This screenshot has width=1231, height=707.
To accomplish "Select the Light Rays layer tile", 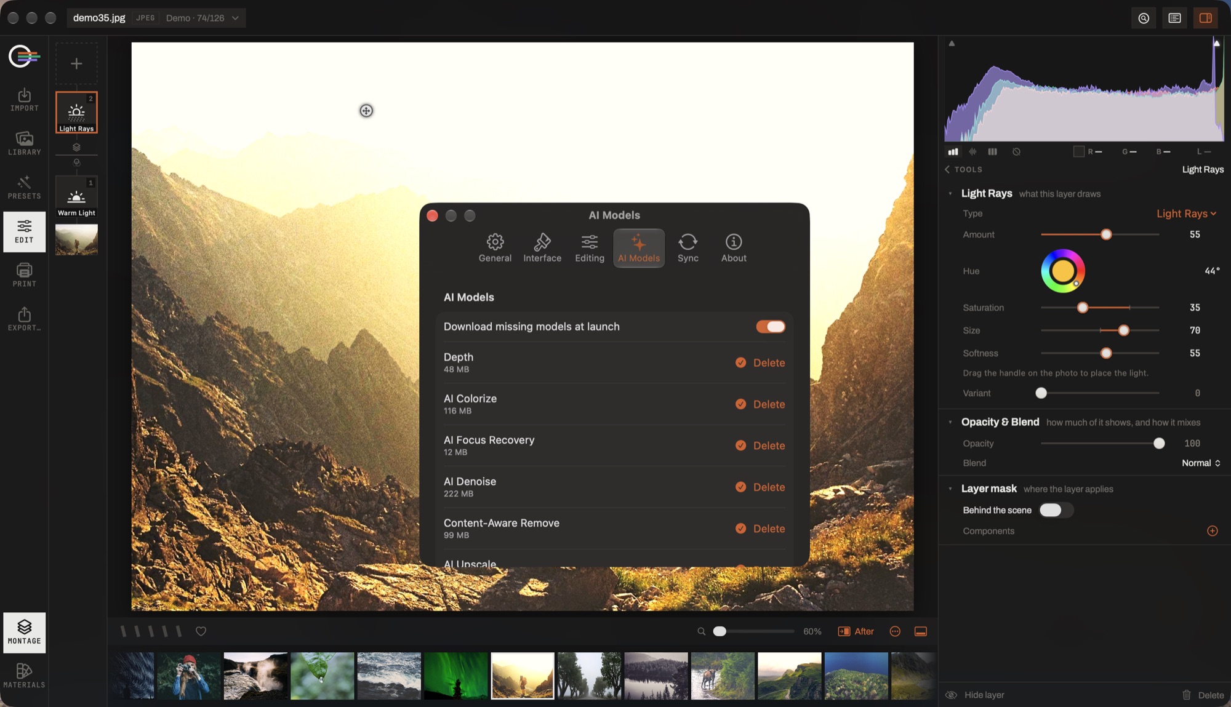I will [x=76, y=112].
